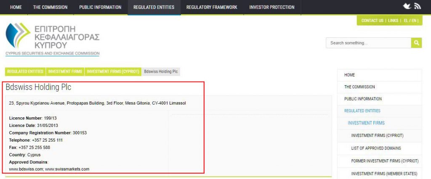Viewport: 431px width, 179px height.
Task: Open HOME in the top navigation bar
Action: coord(16,7)
